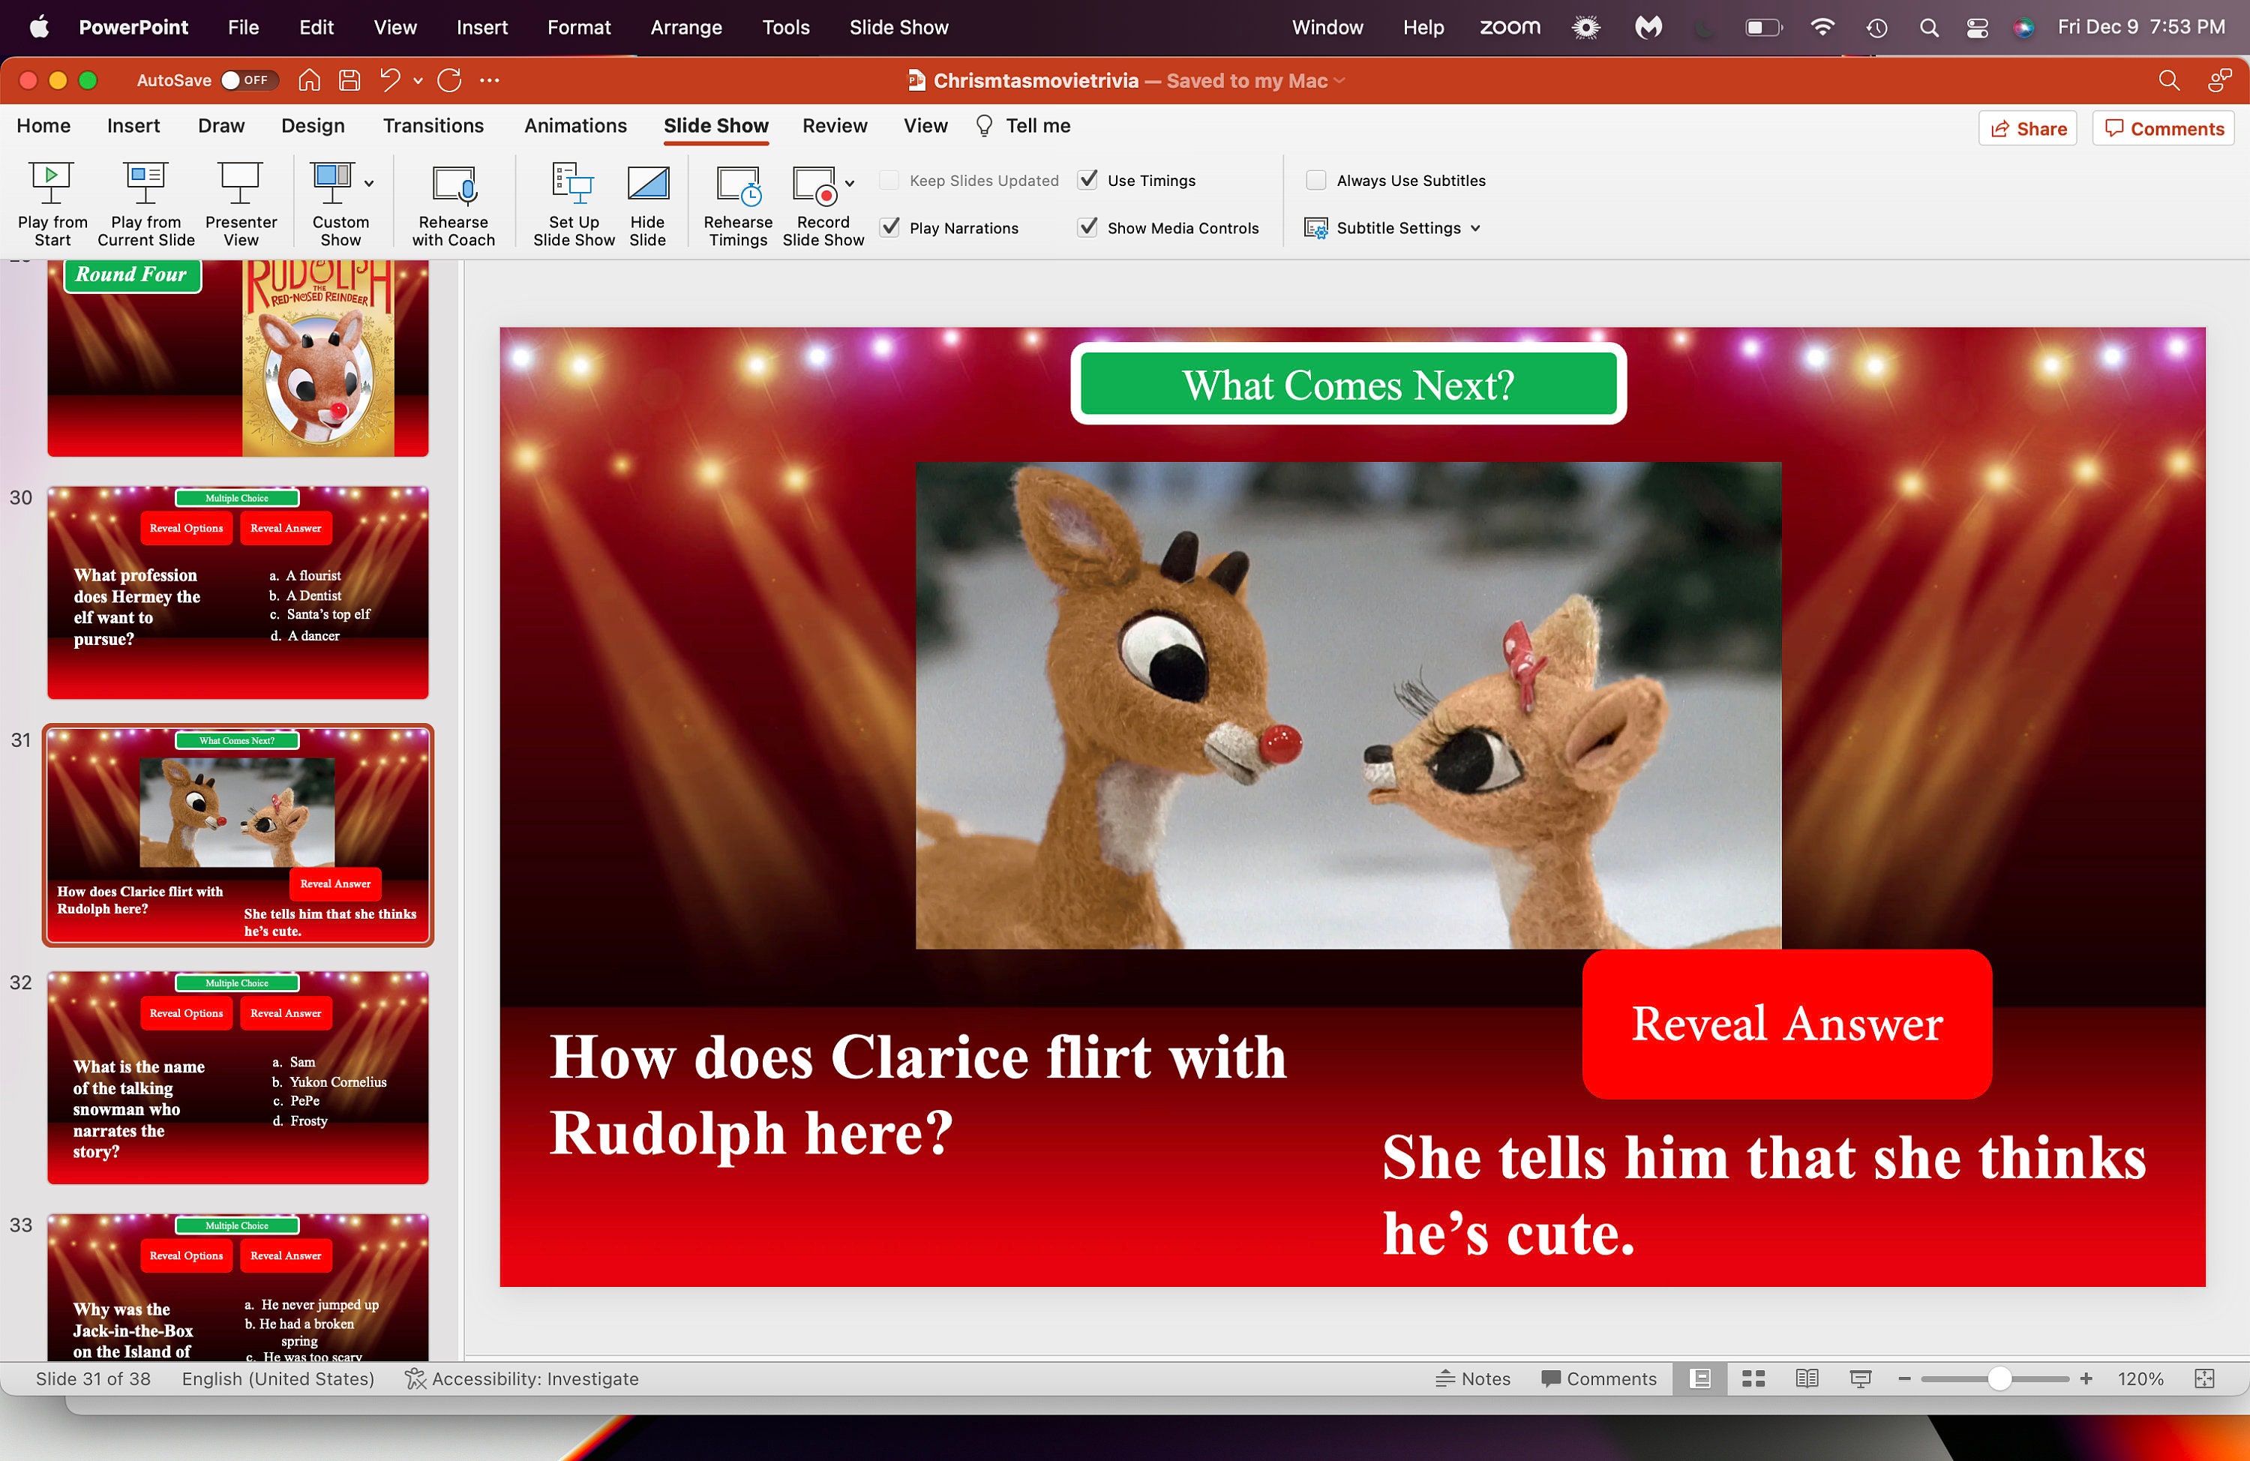The width and height of the screenshot is (2250, 1461).
Task: Expand the Saved to my Mac dropdown
Action: click(x=1339, y=80)
